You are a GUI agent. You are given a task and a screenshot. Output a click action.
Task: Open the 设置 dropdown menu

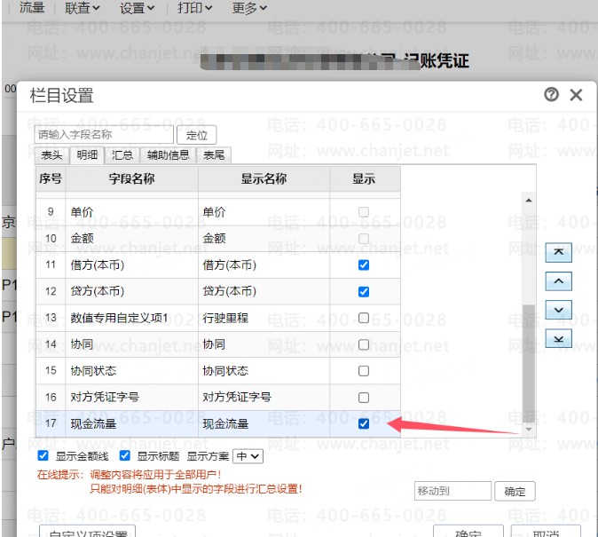click(138, 8)
